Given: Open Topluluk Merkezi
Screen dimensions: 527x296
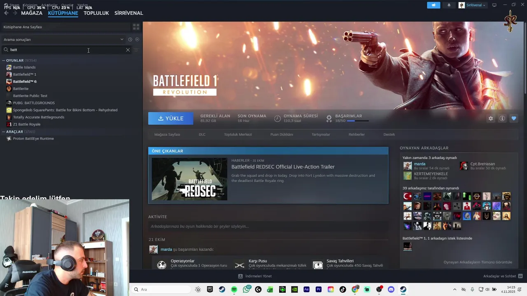Looking at the screenshot, I should coord(238,134).
